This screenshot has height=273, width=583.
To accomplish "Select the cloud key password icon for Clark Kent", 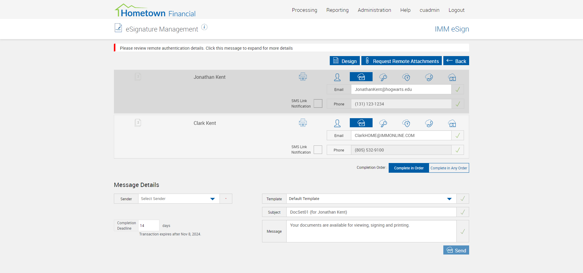I will (x=383, y=123).
